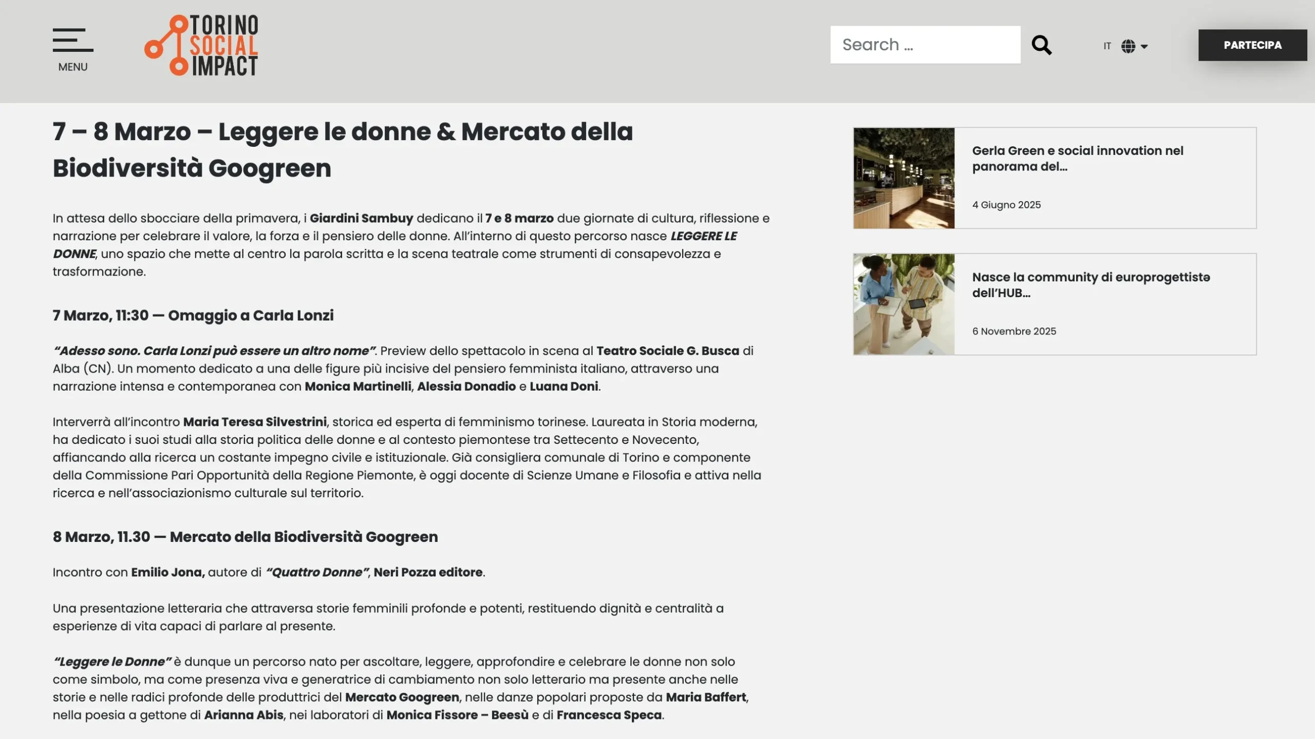Expand the language dropdown arrow
The height and width of the screenshot is (739, 1315).
pyautogui.click(x=1144, y=47)
